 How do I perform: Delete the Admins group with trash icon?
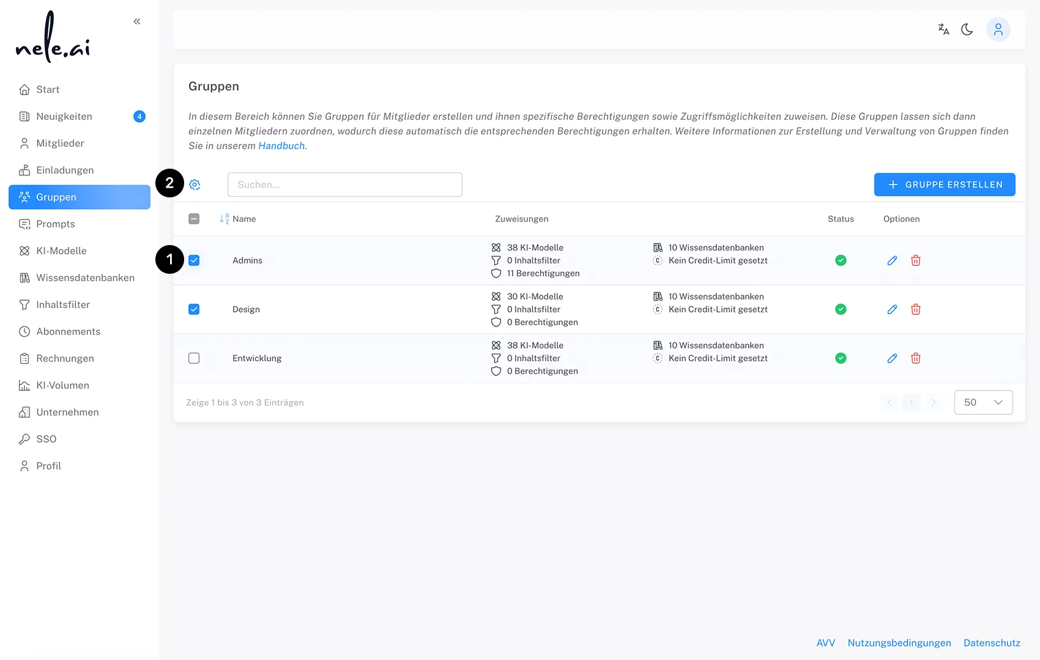click(916, 260)
